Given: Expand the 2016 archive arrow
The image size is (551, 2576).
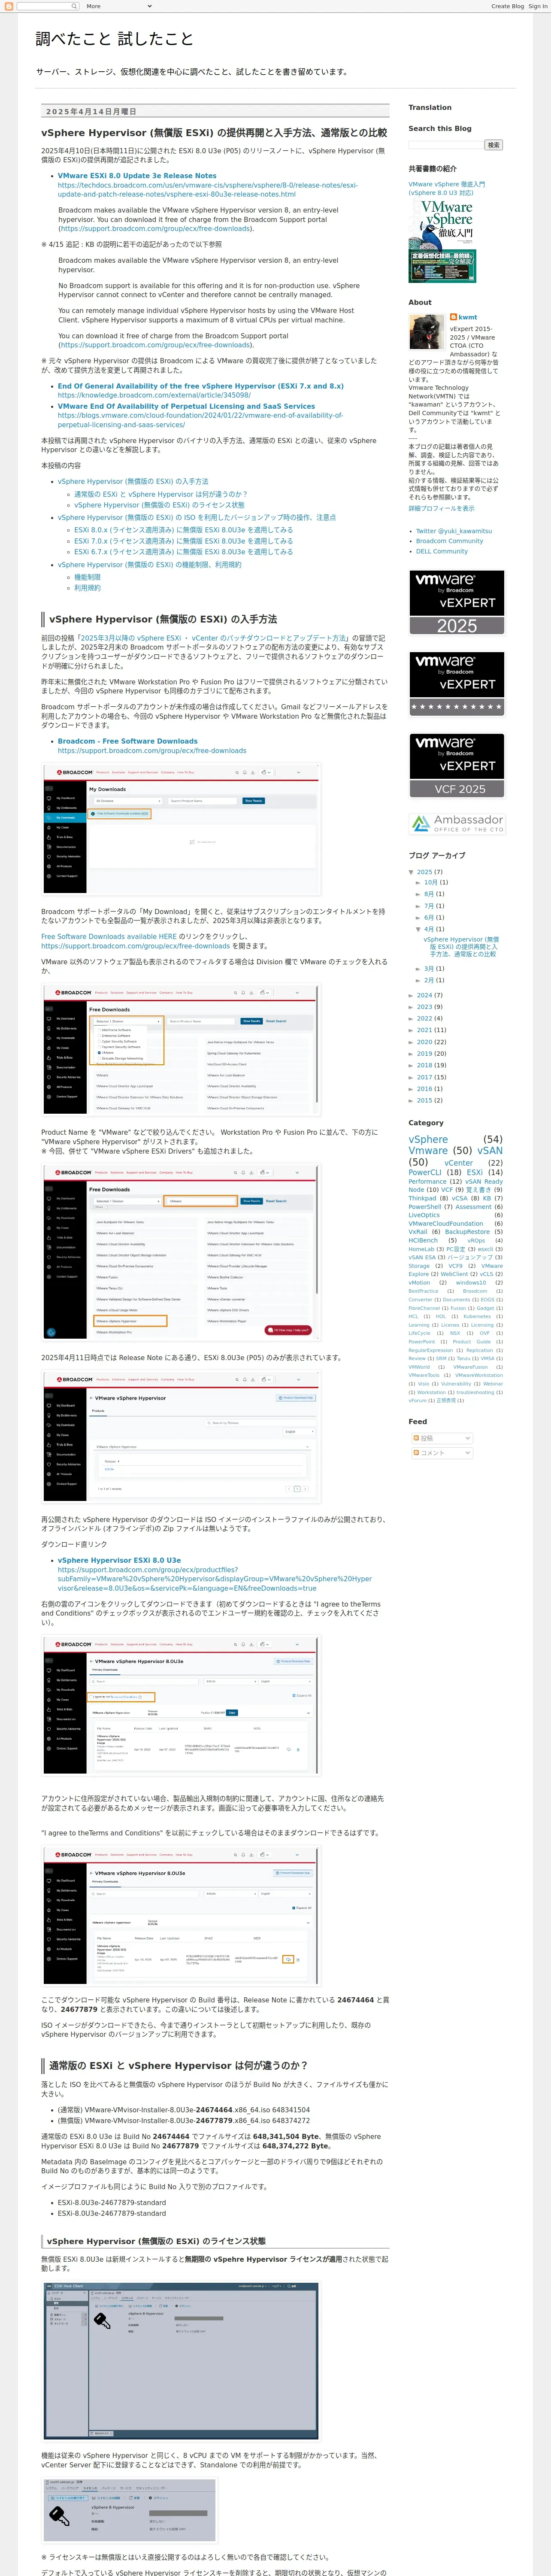Looking at the screenshot, I should pyautogui.click(x=411, y=1089).
